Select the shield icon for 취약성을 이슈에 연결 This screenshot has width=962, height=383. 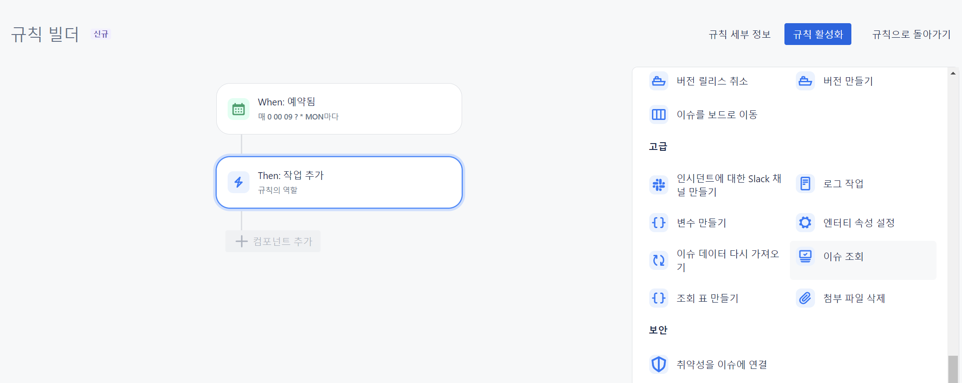(x=658, y=364)
